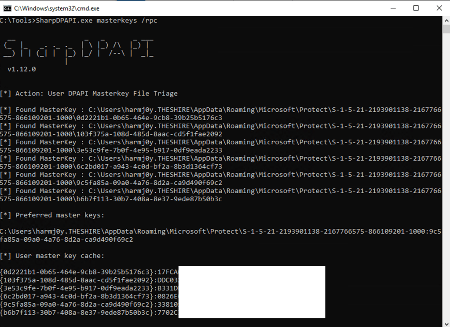Click the cmd.exe icon in title bar
The height and width of the screenshot is (327, 450).
click(7, 8)
